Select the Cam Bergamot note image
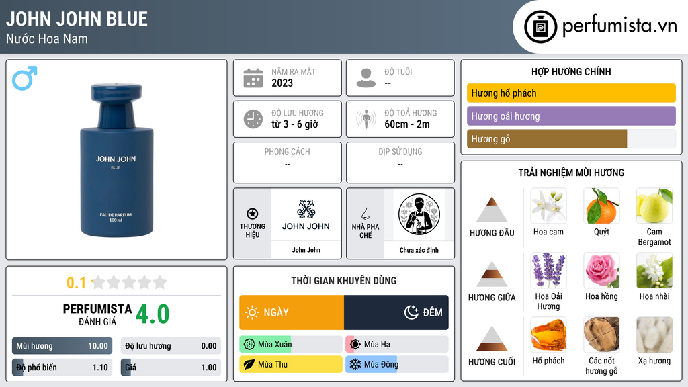Image resolution: width=688 pixels, height=387 pixels. [x=654, y=206]
